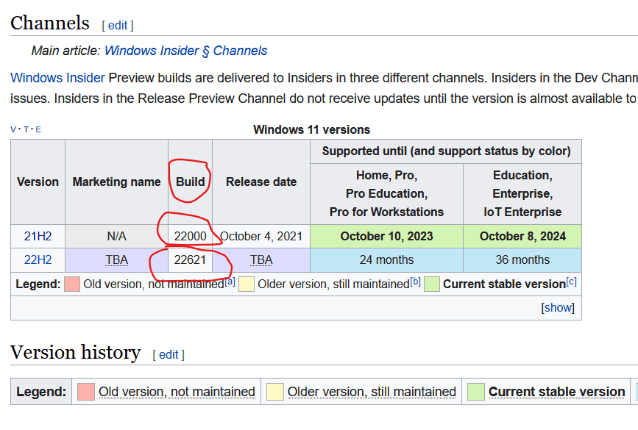
Task: Open footnote [a] in the table legend
Action: (x=230, y=282)
